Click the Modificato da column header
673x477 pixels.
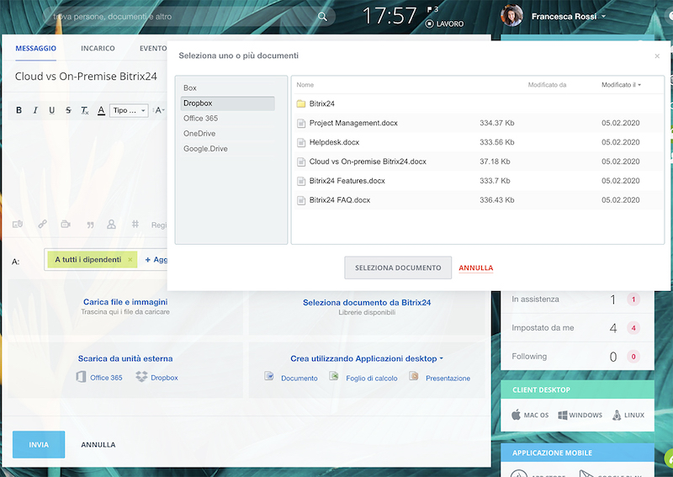click(548, 85)
